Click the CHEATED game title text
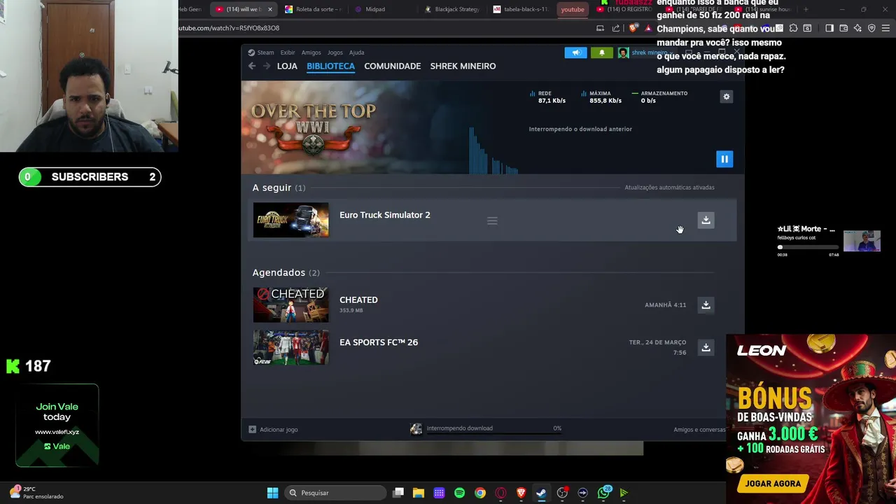896x504 pixels. pyautogui.click(x=358, y=300)
